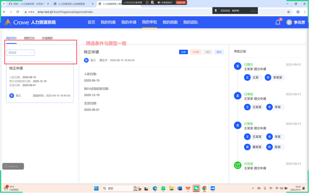Image resolution: width=309 pixels, height=193 pixels.
Task: Select the 转正申请 card in pending list
Action: tap(40, 82)
